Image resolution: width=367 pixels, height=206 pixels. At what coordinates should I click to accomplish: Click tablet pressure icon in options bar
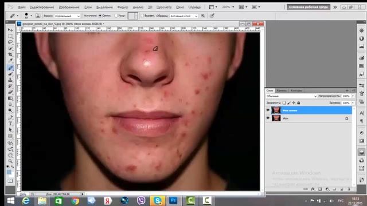point(212,15)
